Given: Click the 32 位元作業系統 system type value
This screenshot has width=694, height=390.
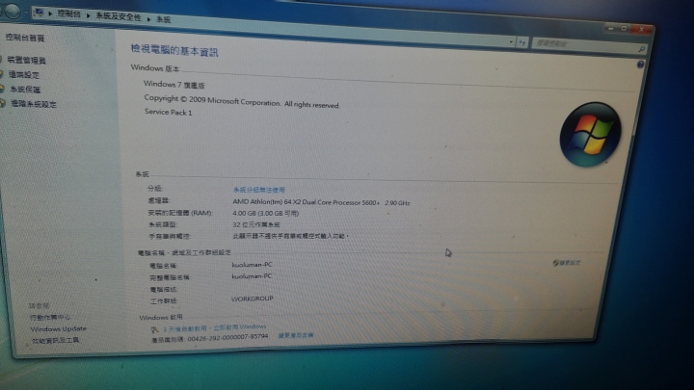Looking at the screenshot, I should click(x=256, y=224).
